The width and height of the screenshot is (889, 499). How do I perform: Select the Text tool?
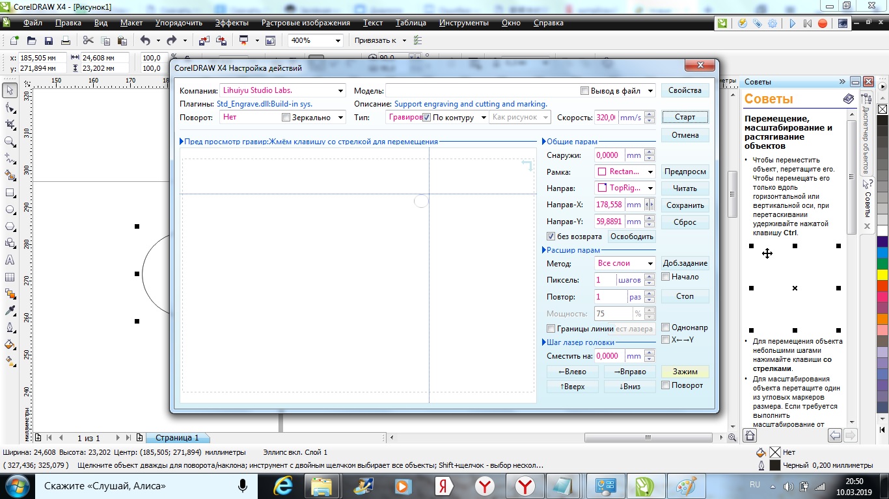pos(10,261)
